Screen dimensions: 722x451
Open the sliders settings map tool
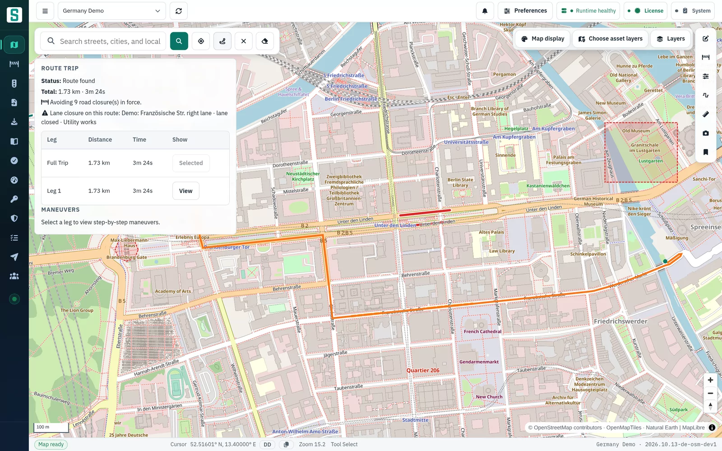point(706,76)
